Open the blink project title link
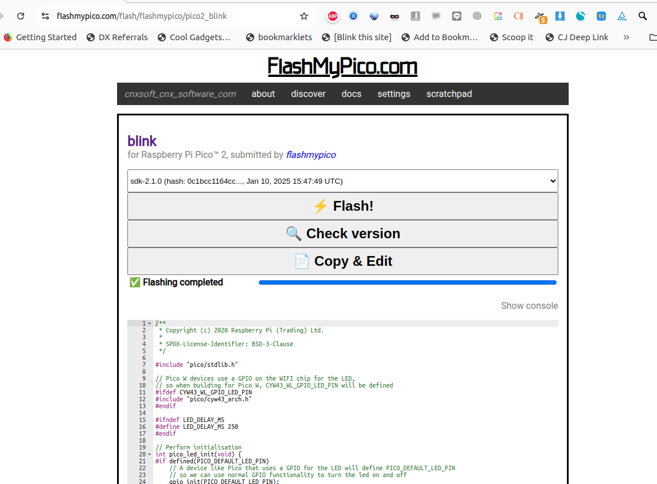This screenshot has width=657, height=484. click(x=142, y=141)
